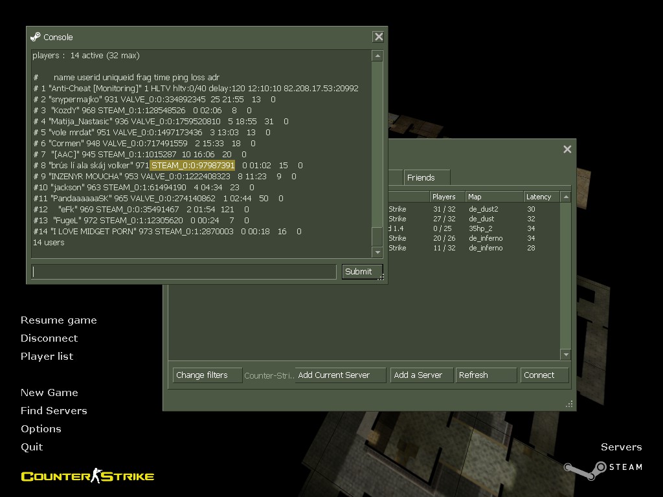Focus the console command input field
Screen dimensions: 663x497
pyautogui.click(x=184, y=272)
